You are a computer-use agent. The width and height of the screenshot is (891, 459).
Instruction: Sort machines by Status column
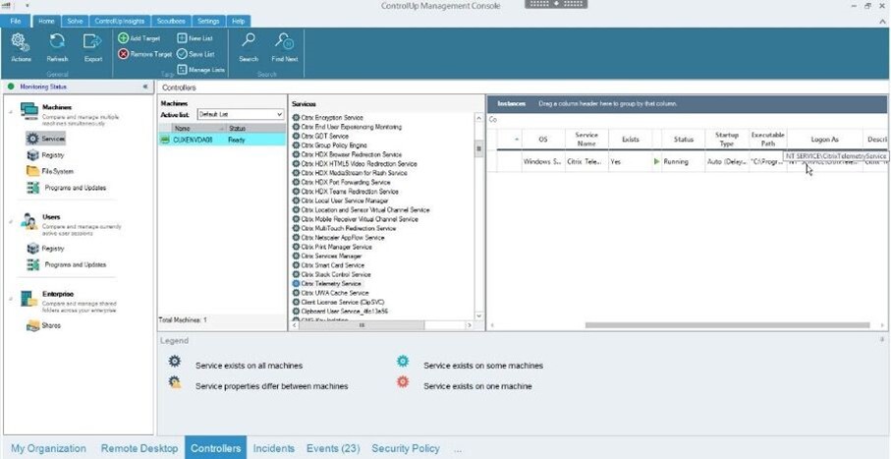(255, 129)
